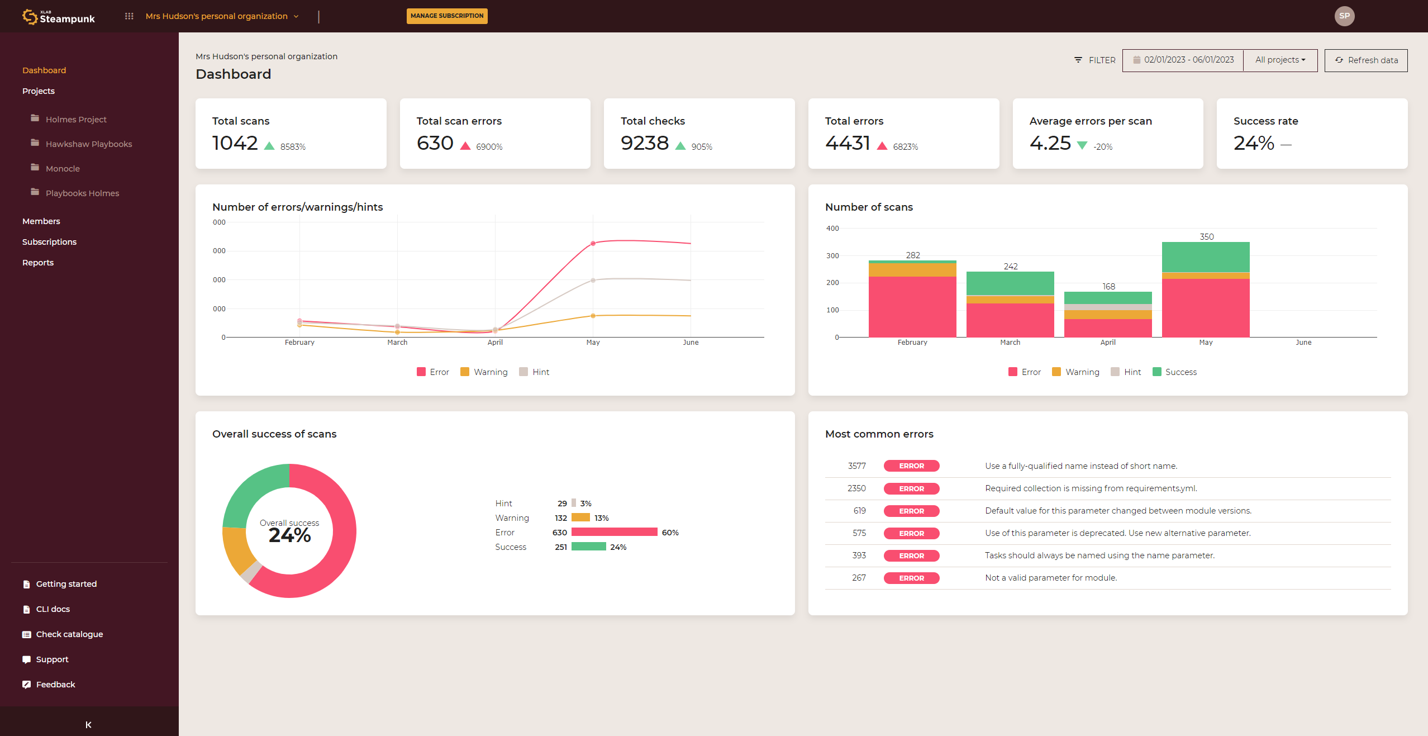Viewport: 1428px width, 736px height.
Task: Click the SP user avatar
Action: pyautogui.click(x=1344, y=16)
